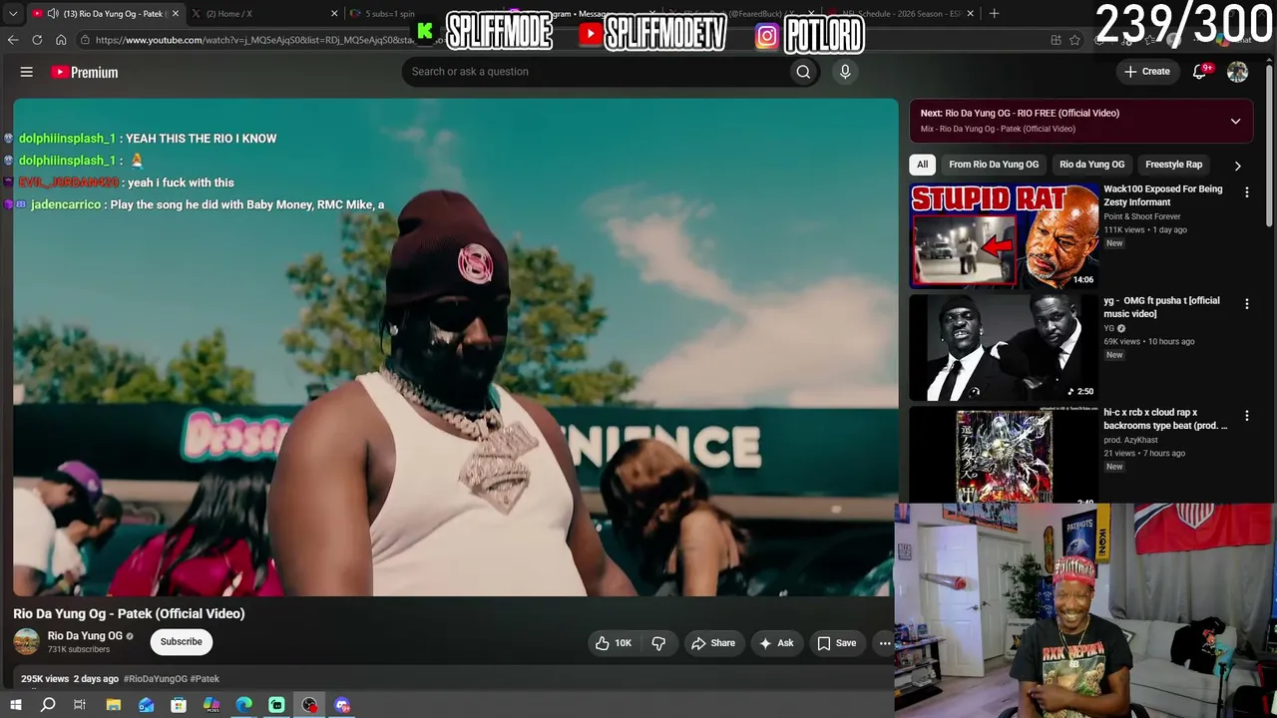The height and width of the screenshot is (718, 1277).
Task: Select the From Rio Da Yung OG chip
Action: tap(994, 165)
